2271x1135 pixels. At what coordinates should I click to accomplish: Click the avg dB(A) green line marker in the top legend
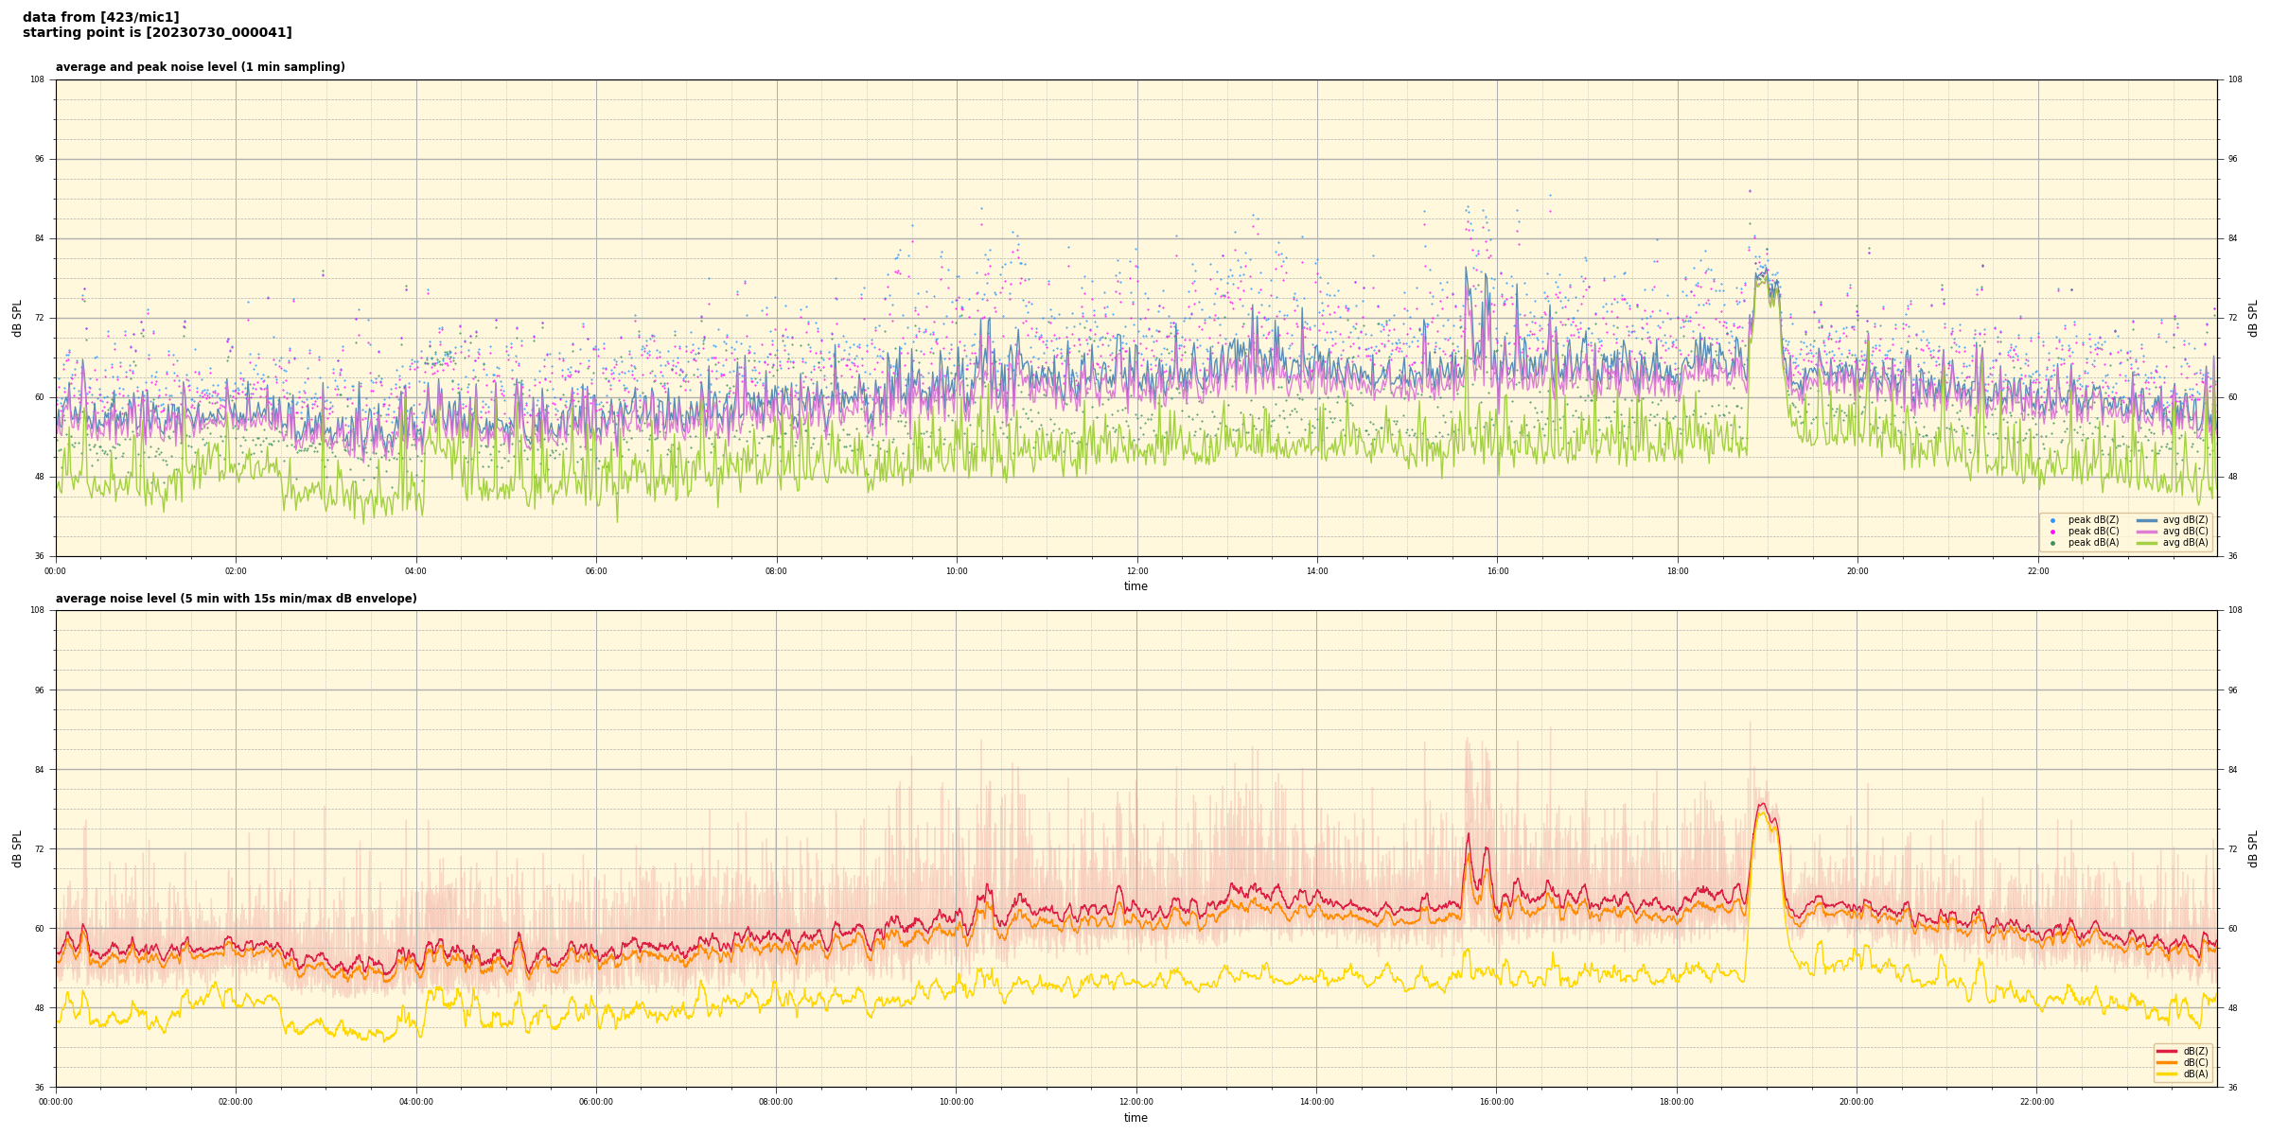coord(2147,543)
